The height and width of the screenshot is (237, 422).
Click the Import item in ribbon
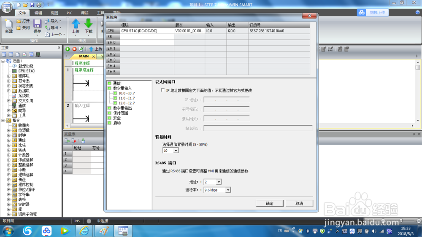pyautogui.click(x=53, y=21)
